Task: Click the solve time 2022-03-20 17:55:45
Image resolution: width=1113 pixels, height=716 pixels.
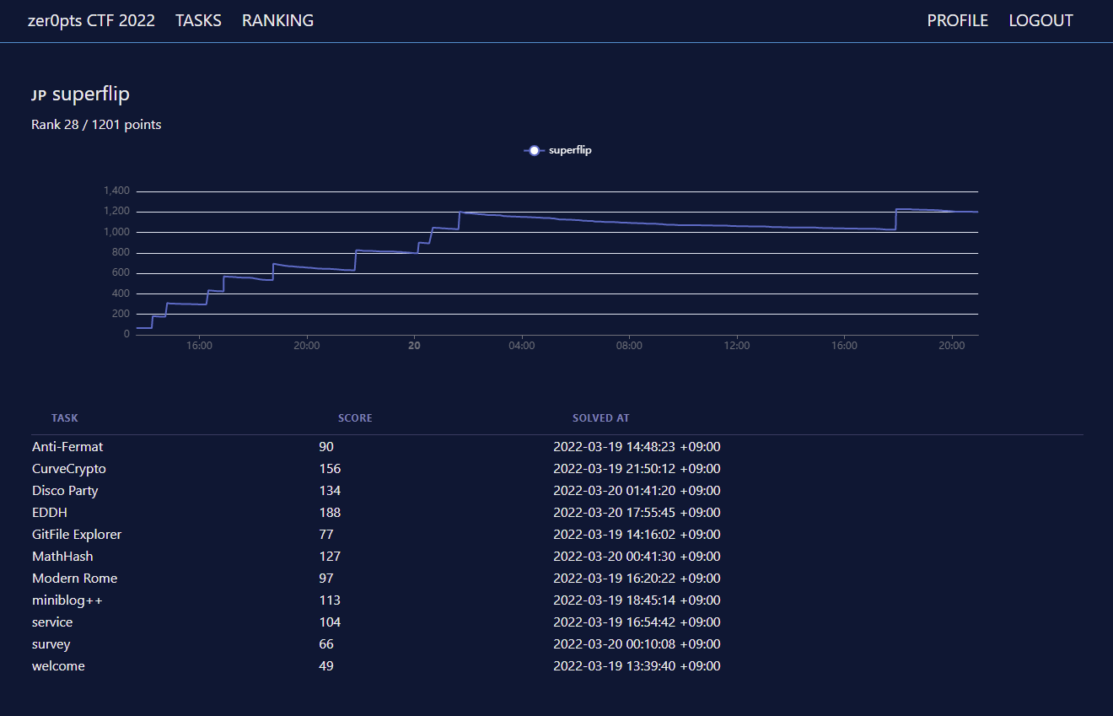Action: 637,513
